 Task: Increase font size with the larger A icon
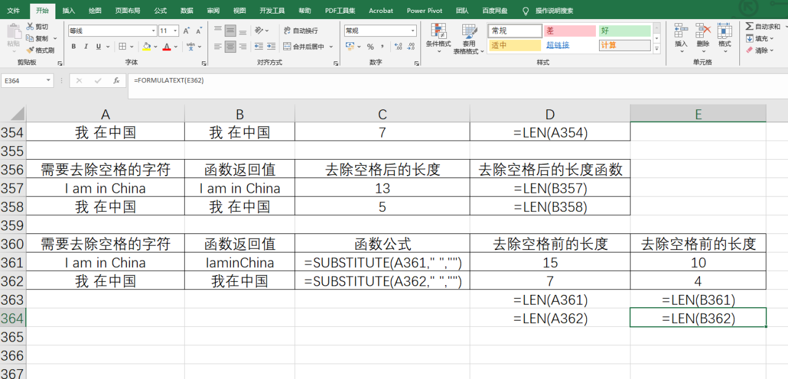(187, 31)
